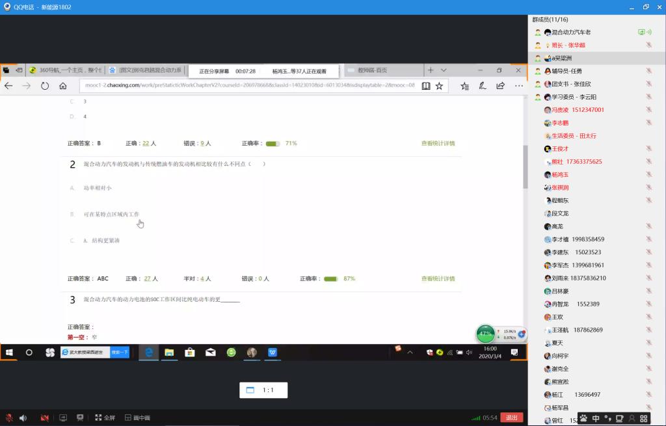Open Edge's three-dot settings menu

coord(518,86)
